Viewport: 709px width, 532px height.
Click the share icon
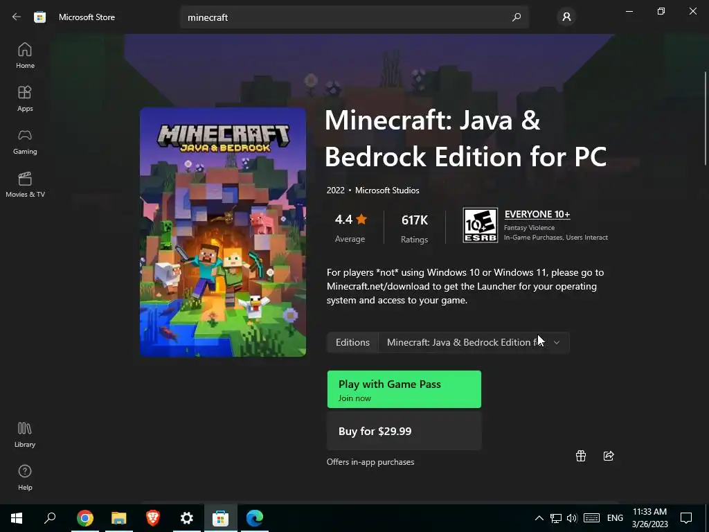pyautogui.click(x=609, y=456)
